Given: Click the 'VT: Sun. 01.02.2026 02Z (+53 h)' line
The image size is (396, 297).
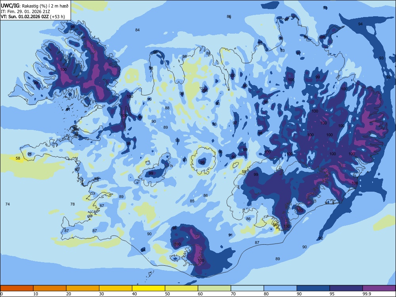Looking at the screenshot, I should (33, 17).
